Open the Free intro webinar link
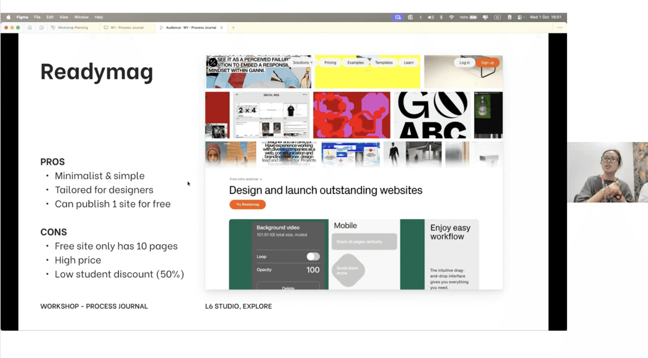Viewport: 648px width, 358px height. 246,179
